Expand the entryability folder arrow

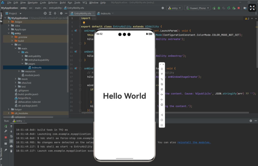coord(22,56)
